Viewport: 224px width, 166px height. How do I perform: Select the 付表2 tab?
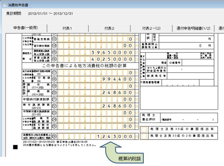tap(109, 28)
